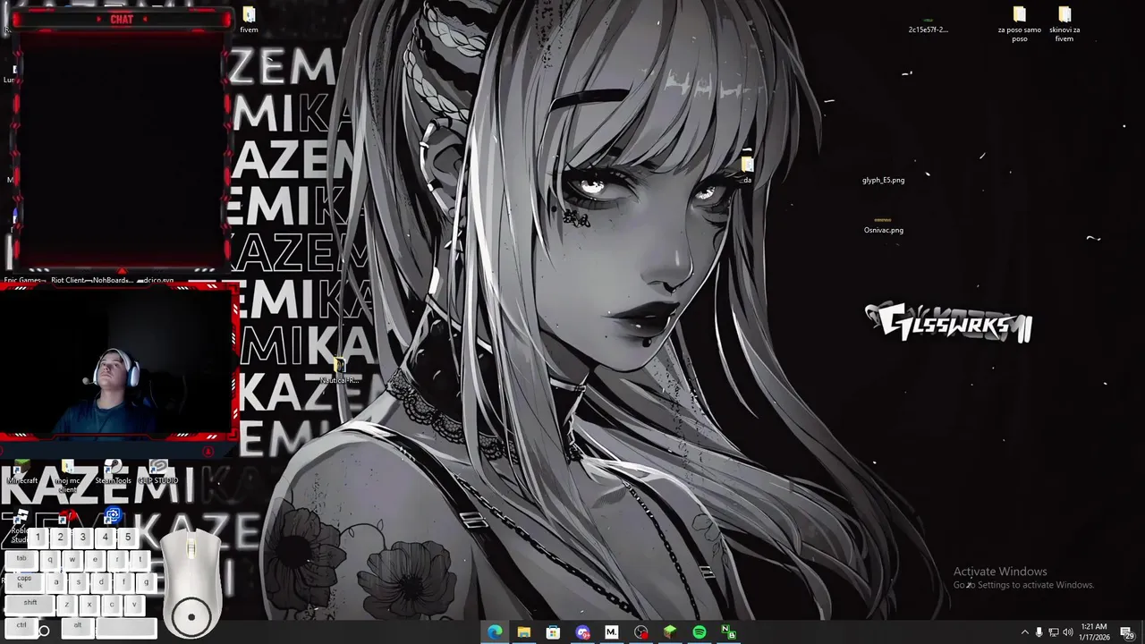Click the streamer's webcam feed

click(118, 362)
